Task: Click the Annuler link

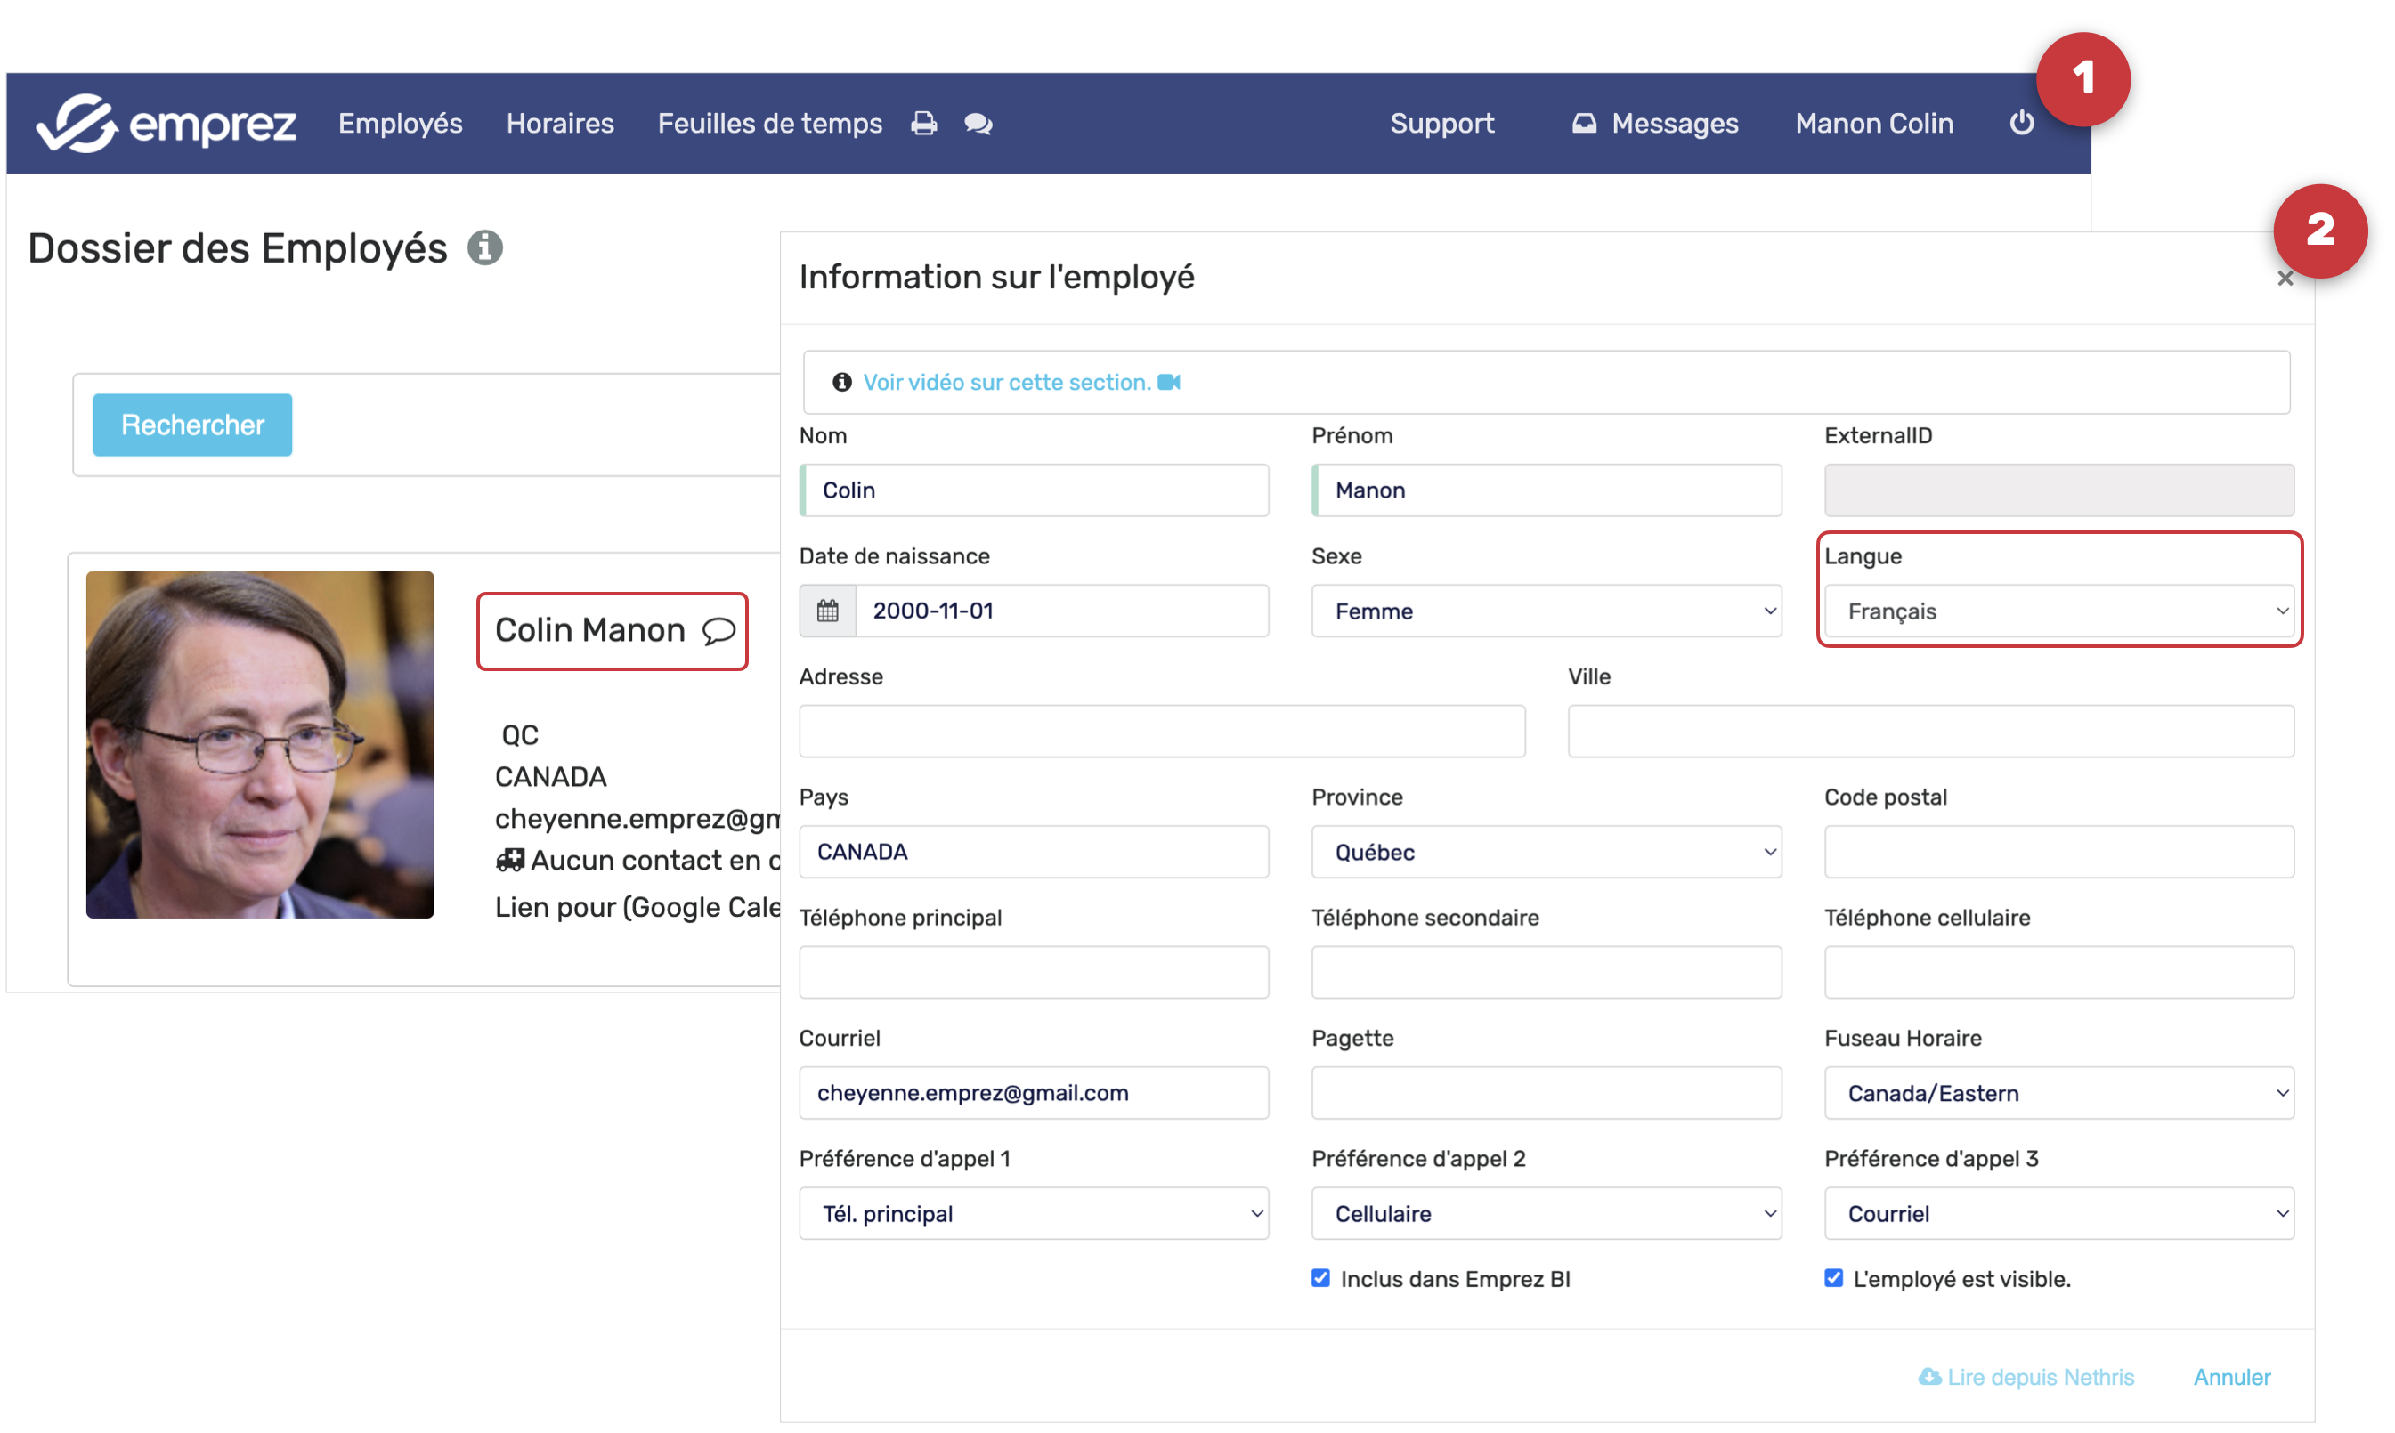Action: tap(2231, 1377)
